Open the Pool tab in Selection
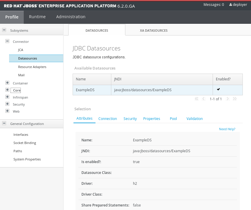Screen dimensions: 251x210 173,119
